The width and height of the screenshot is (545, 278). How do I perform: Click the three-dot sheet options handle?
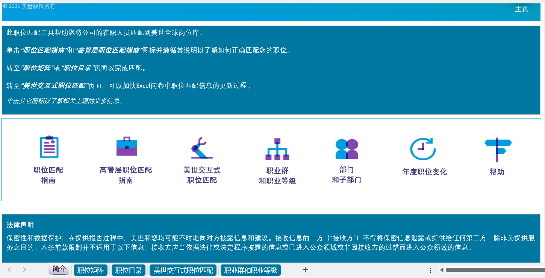click(x=430, y=270)
